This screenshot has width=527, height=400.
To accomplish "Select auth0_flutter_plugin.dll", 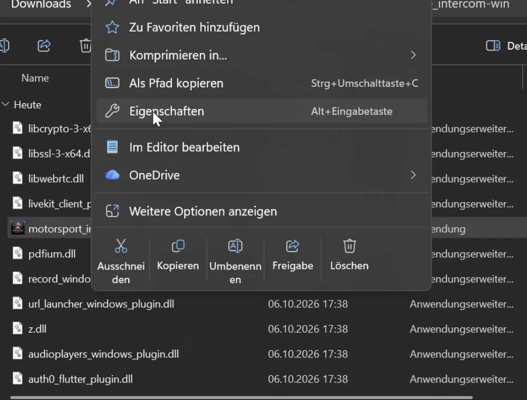I will coord(80,379).
